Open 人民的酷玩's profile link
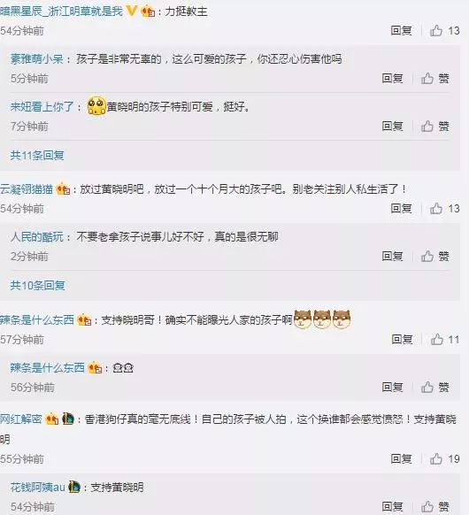469x515 pixels. click(37, 236)
